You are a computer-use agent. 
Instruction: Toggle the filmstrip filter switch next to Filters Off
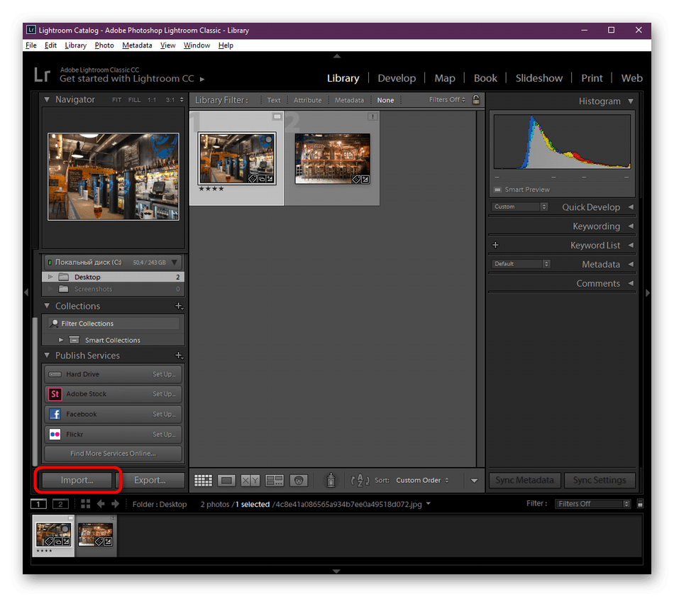(x=639, y=504)
